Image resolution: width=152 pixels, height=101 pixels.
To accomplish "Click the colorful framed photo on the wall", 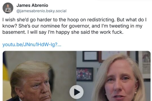I will coord(85,74).
